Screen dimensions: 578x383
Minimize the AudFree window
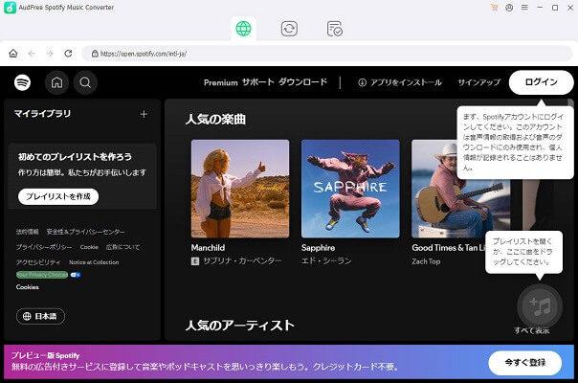pos(540,8)
